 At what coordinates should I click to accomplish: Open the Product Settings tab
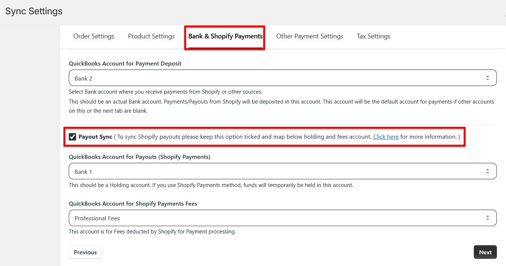click(151, 36)
